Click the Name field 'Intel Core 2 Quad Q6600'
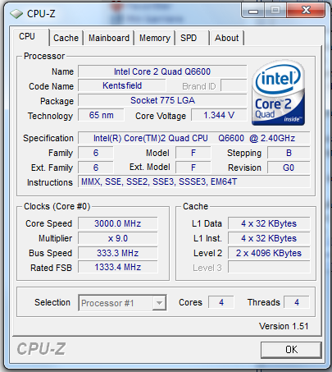 (x=162, y=71)
